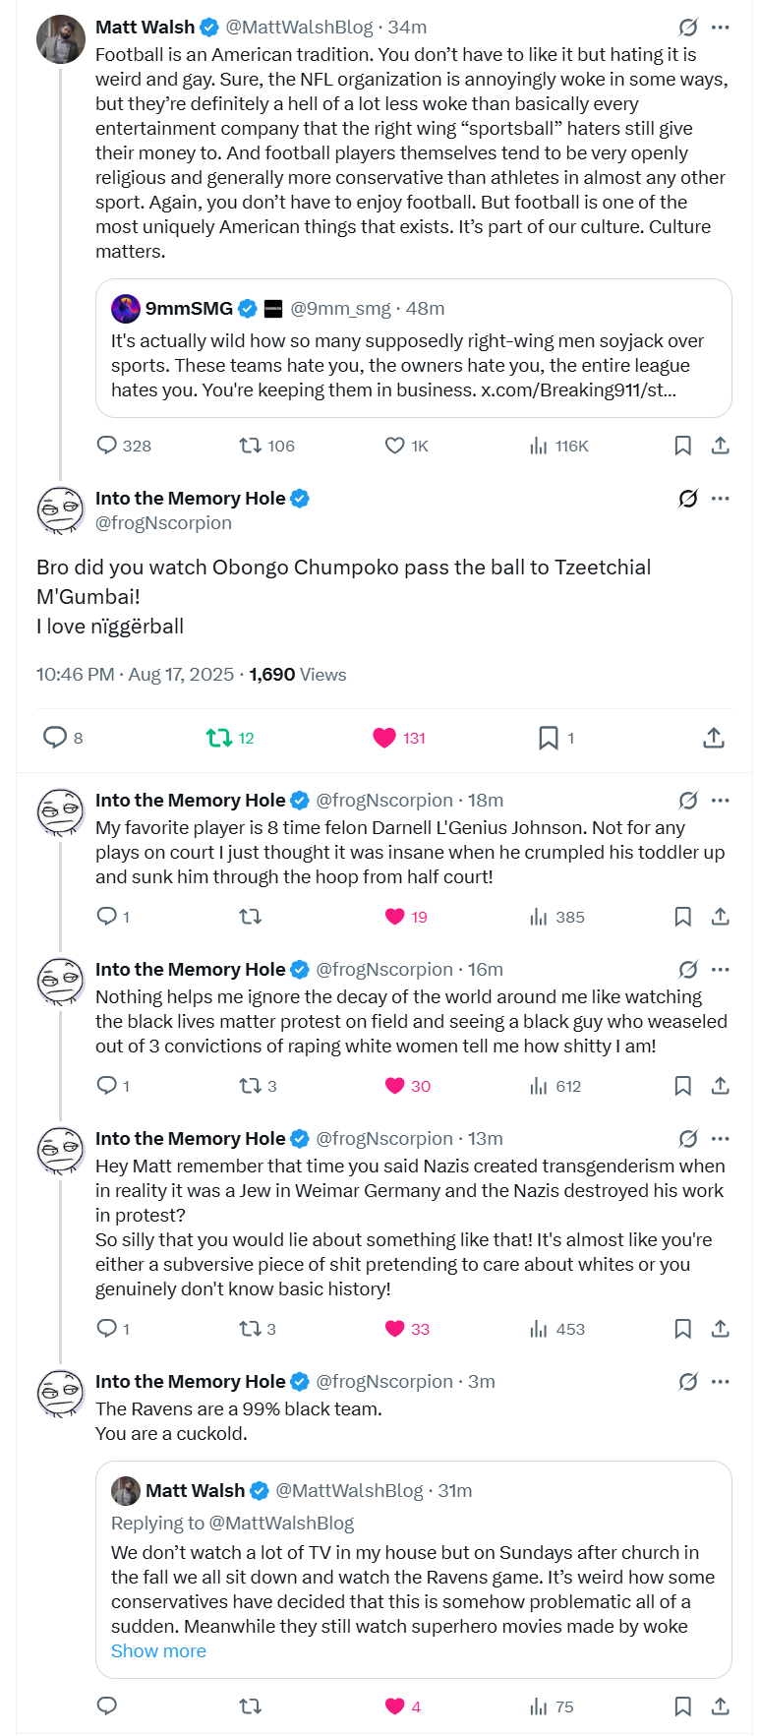Screen dimensions: 759x1736
Task: Share the main post dated Aug 17, 2025
Action: pyautogui.click(x=714, y=738)
